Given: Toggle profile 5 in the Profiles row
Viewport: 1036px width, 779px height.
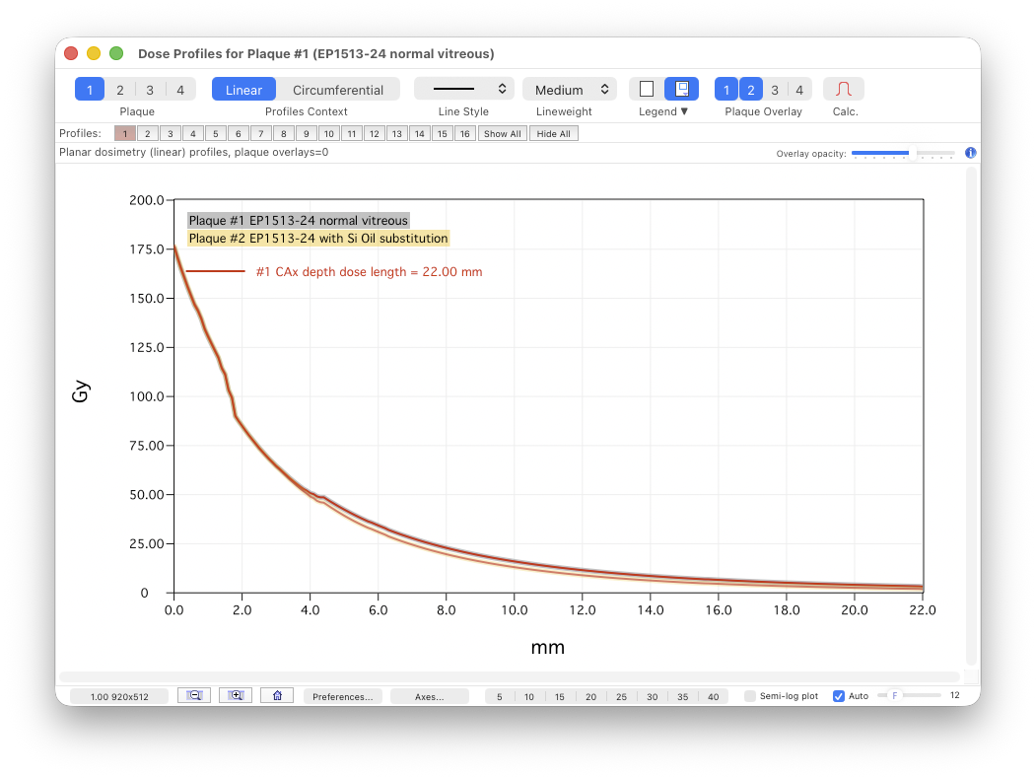Looking at the screenshot, I should pyautogui.click(x=216, y=134).
